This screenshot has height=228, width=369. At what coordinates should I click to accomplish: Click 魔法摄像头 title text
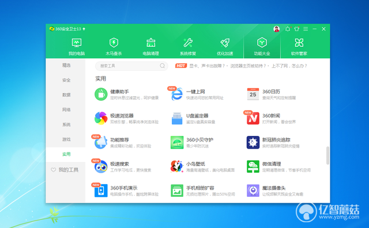coord(274,188)
